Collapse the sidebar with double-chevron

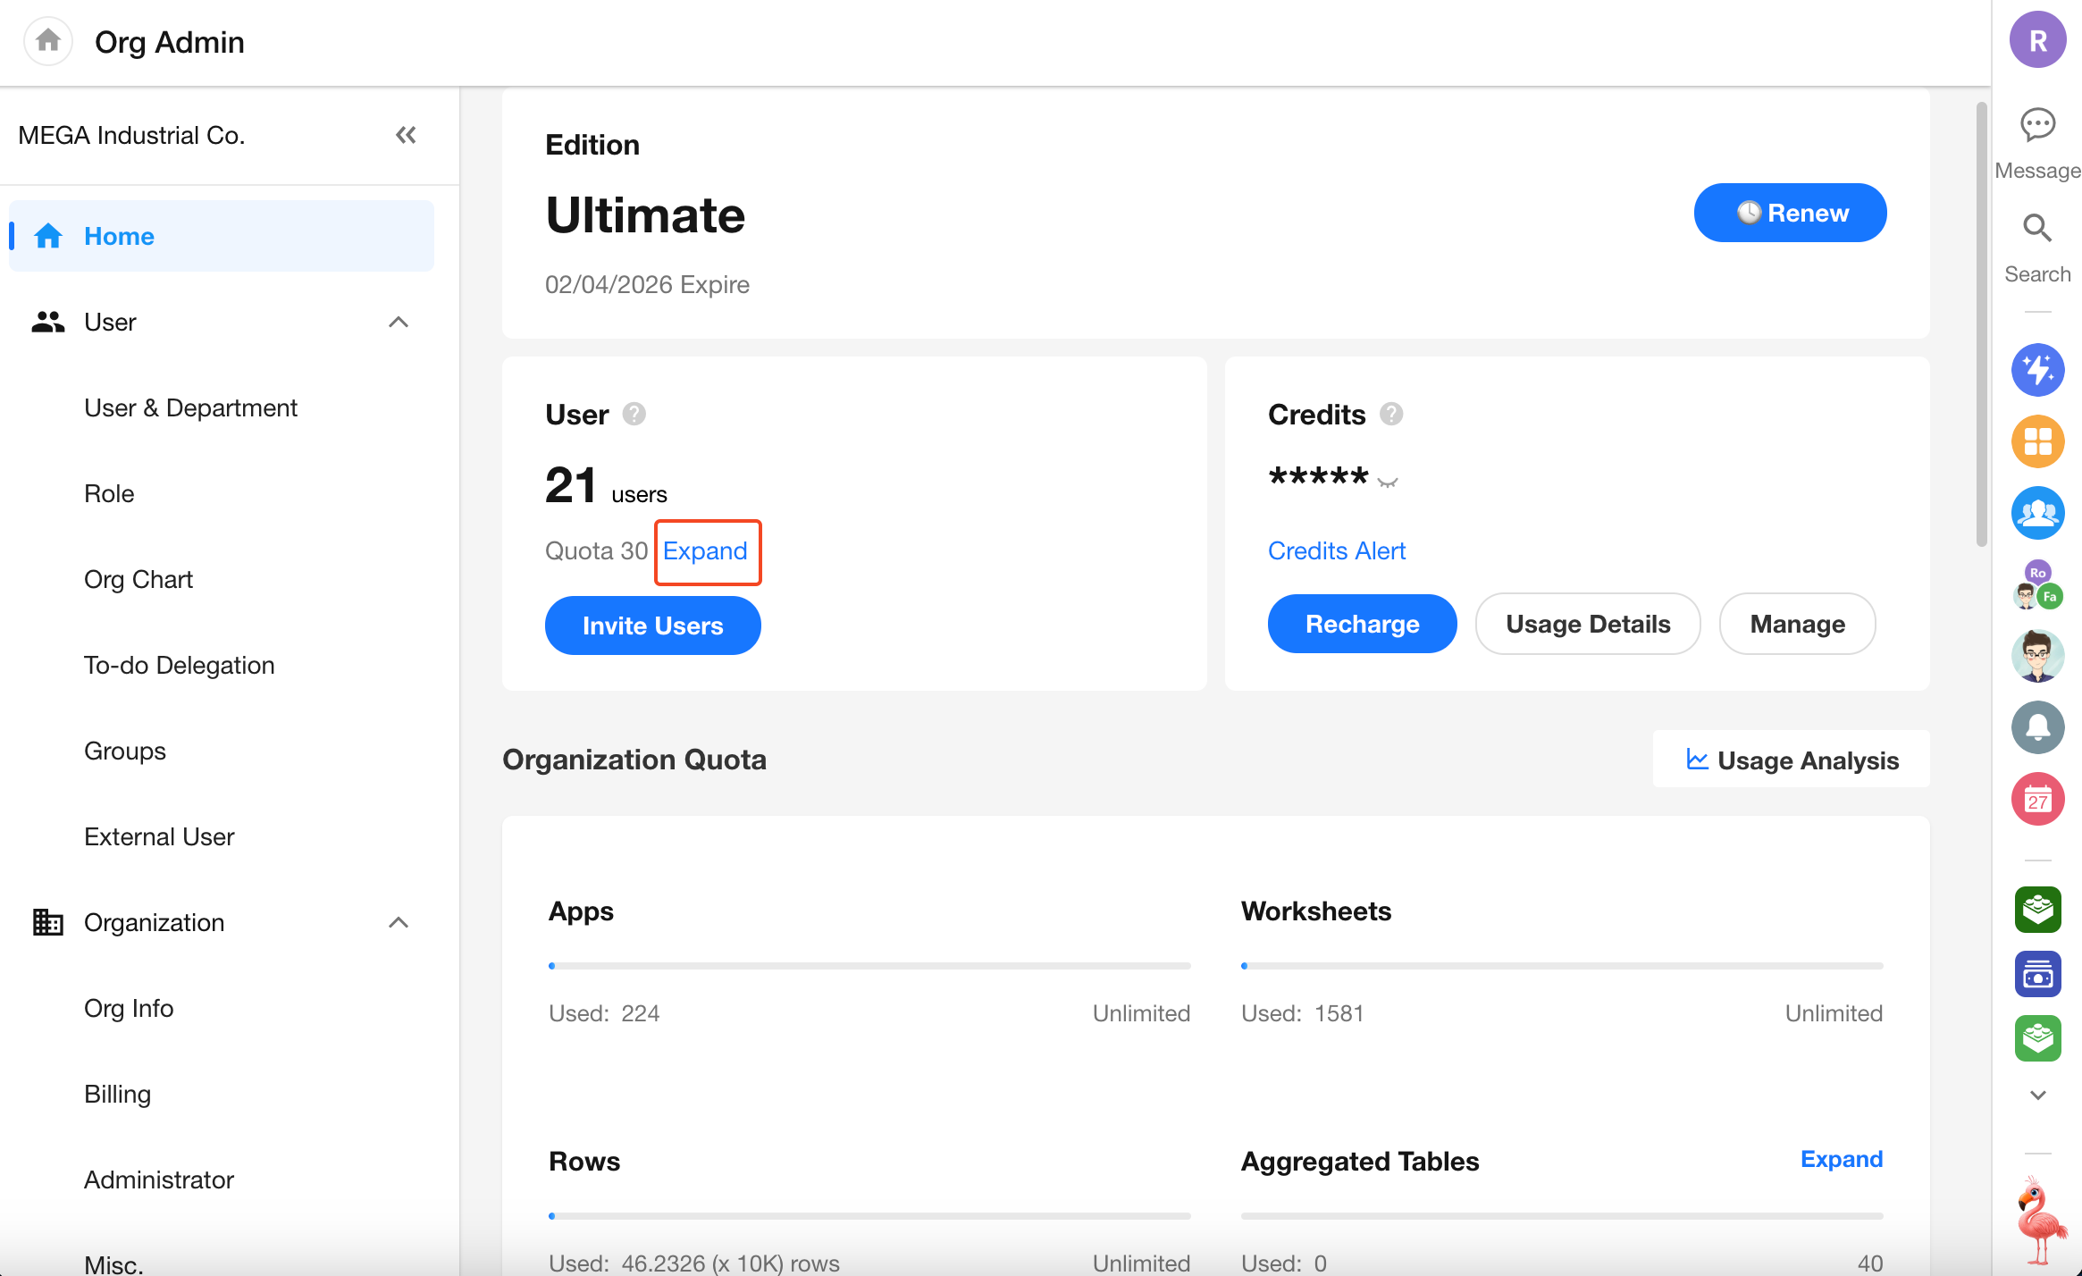(x=406, y=135)
